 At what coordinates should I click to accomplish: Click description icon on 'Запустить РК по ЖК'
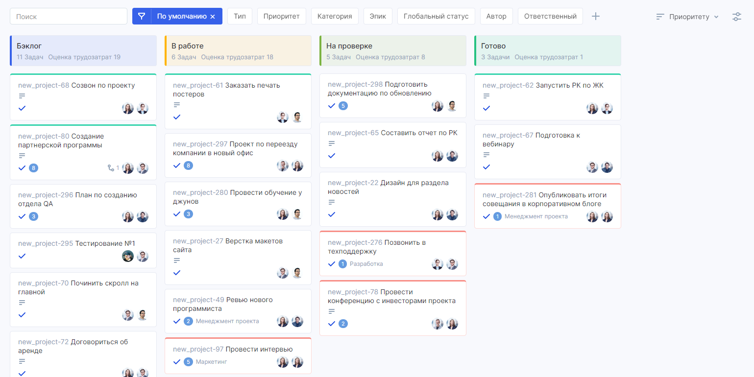pos(486,96)
